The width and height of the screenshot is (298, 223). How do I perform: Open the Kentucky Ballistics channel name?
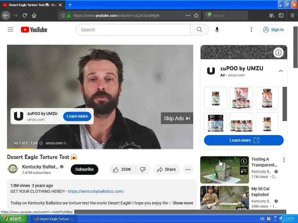pyautogui.click(x=40, y=167)
